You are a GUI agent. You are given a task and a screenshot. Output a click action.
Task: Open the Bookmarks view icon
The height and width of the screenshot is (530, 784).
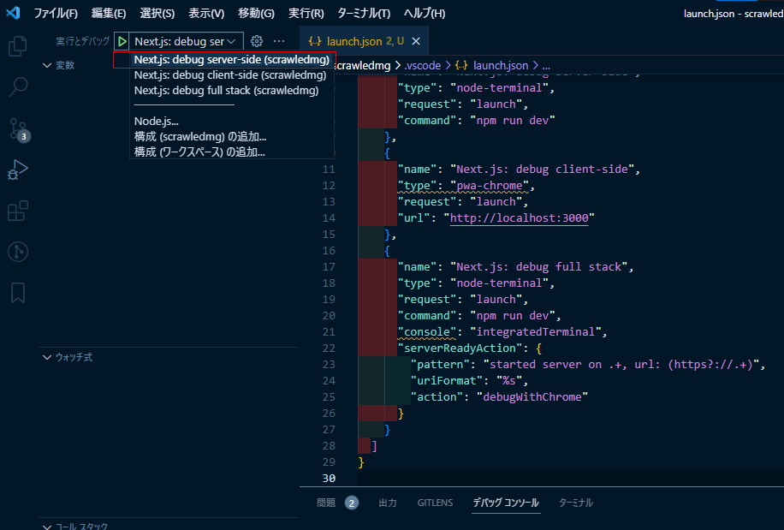pos(18,293)
